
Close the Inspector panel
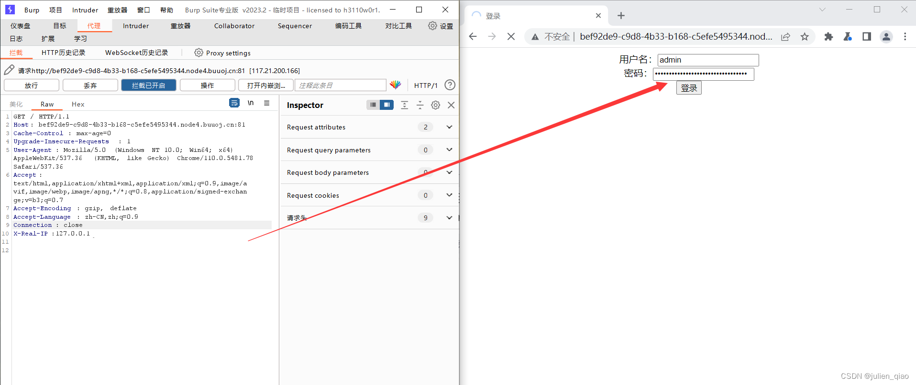(451, 105)
